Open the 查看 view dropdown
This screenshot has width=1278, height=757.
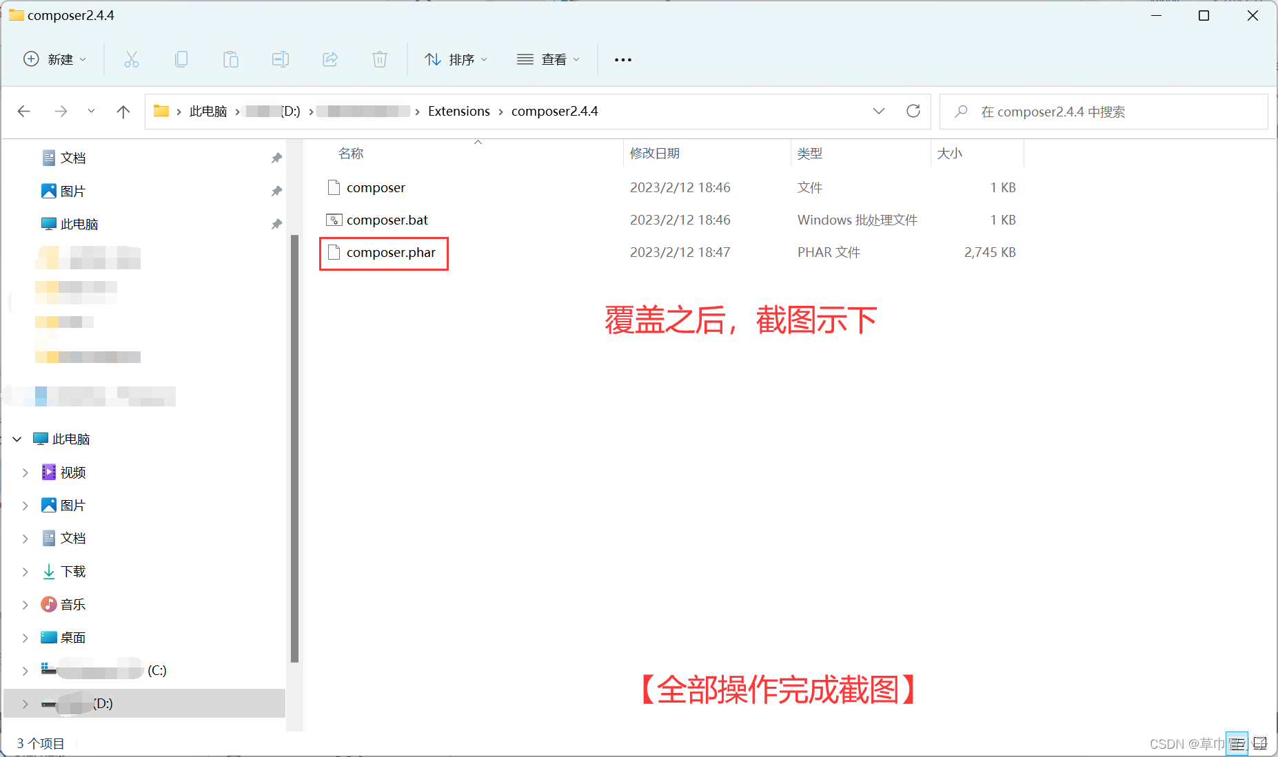click(548, 59)
